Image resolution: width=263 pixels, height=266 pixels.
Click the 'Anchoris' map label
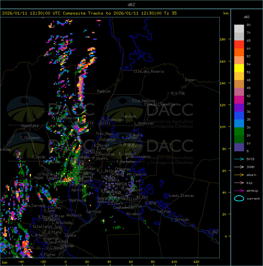(x=74, y=215)
